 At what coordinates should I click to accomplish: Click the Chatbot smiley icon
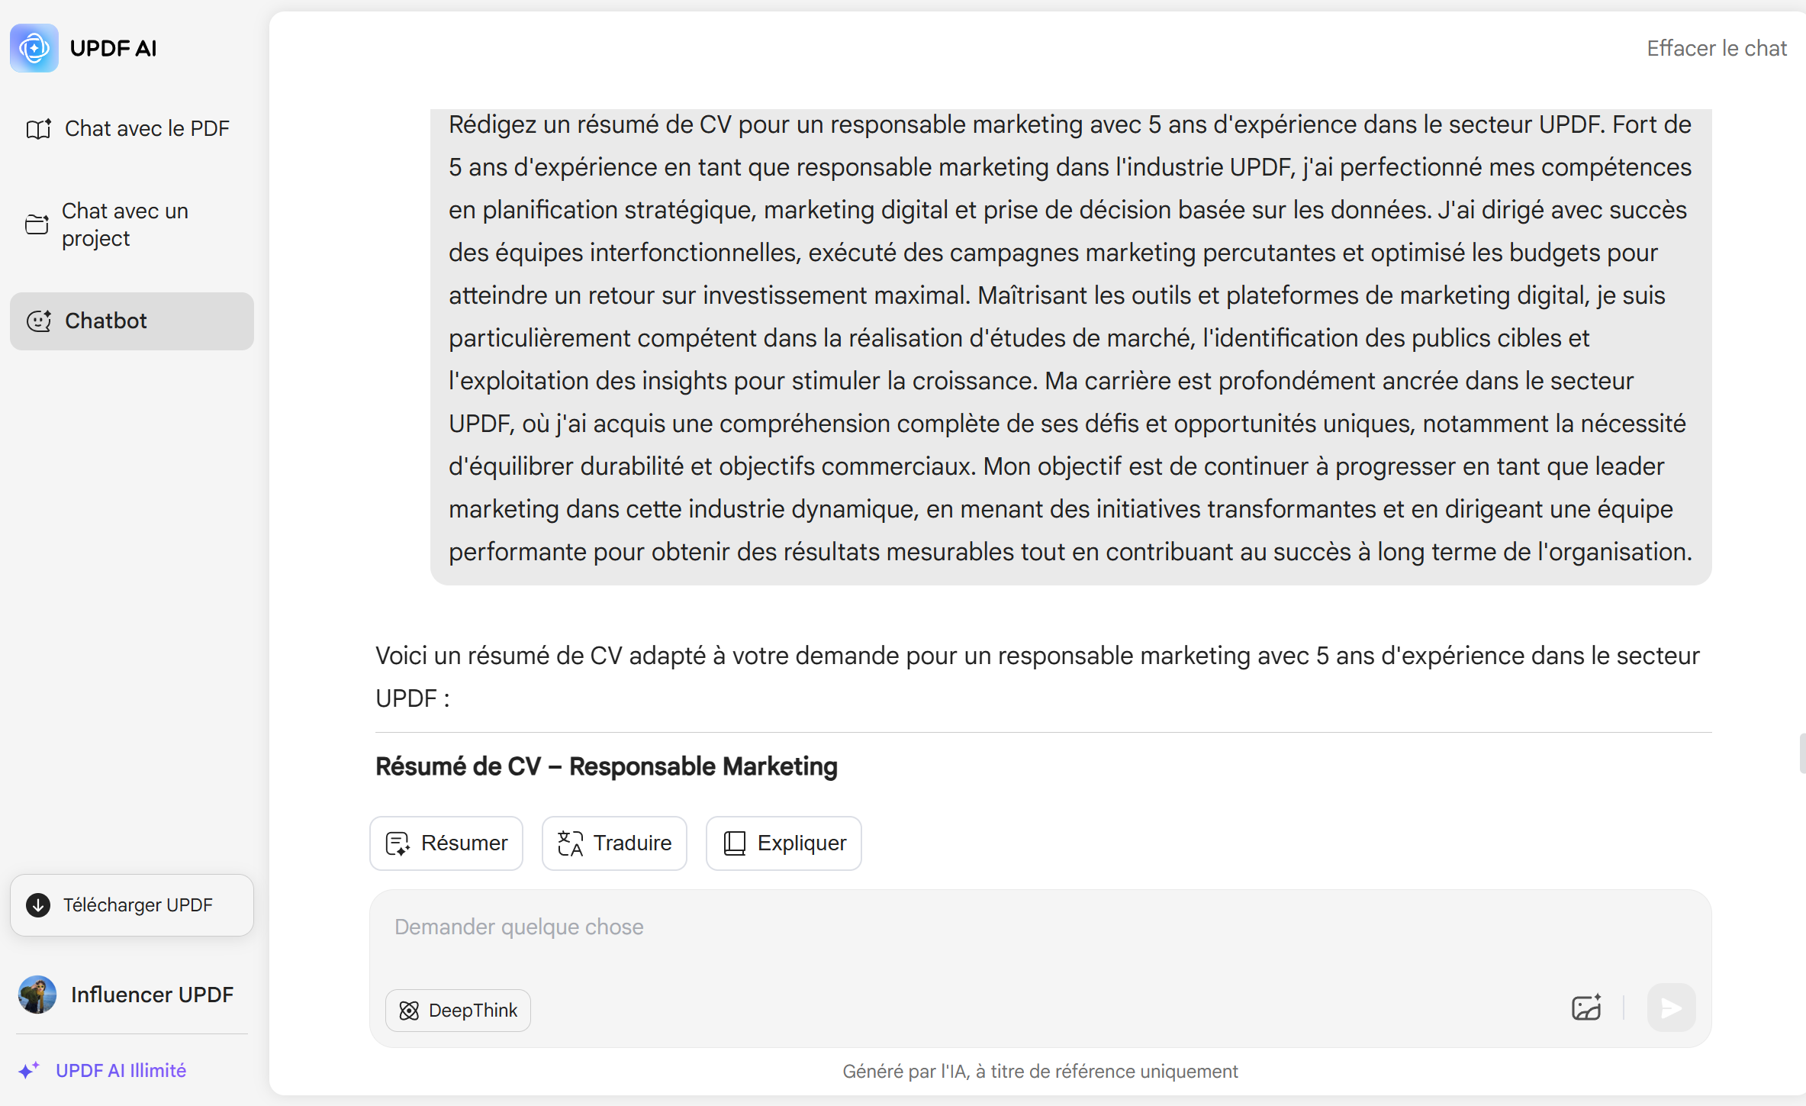point(39,321)
